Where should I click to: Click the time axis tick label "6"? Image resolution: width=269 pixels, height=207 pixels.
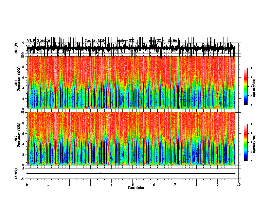coord(154,185)
